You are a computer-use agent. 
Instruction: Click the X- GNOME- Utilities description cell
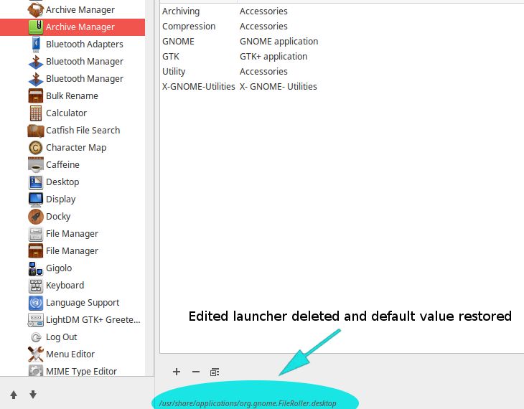(278, 87)
